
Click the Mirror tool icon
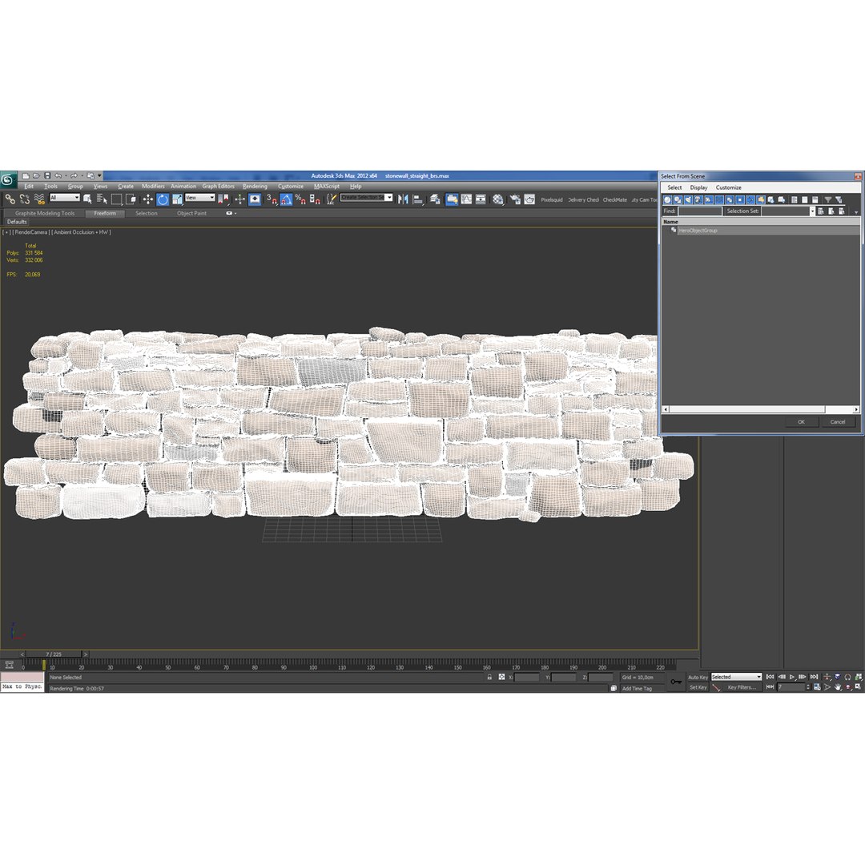point(403,199)
